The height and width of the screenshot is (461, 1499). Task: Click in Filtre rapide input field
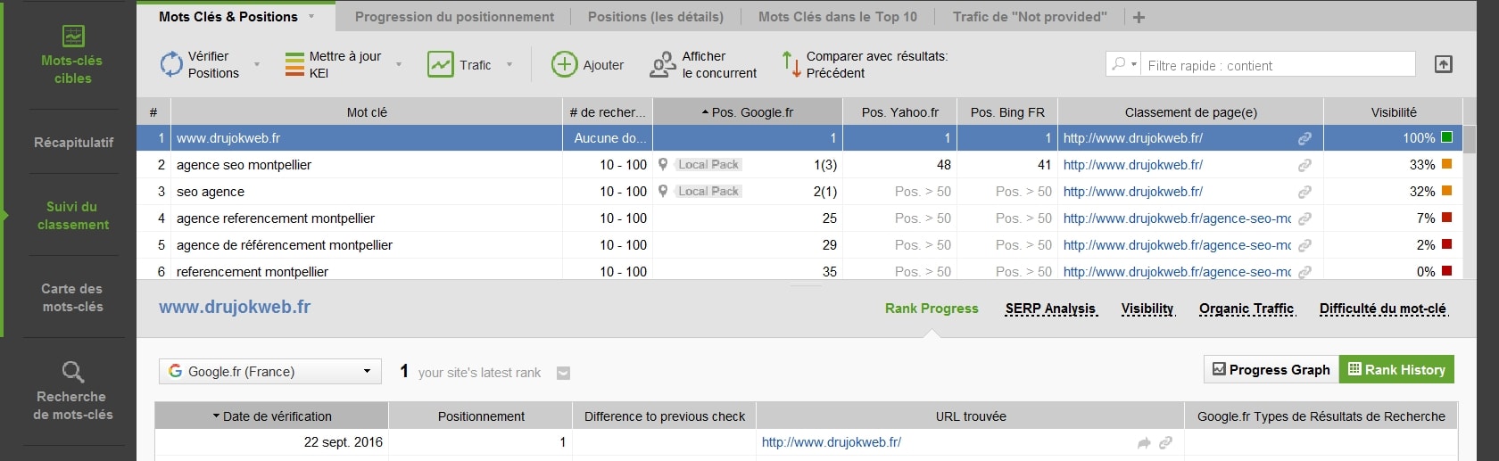1280,65
